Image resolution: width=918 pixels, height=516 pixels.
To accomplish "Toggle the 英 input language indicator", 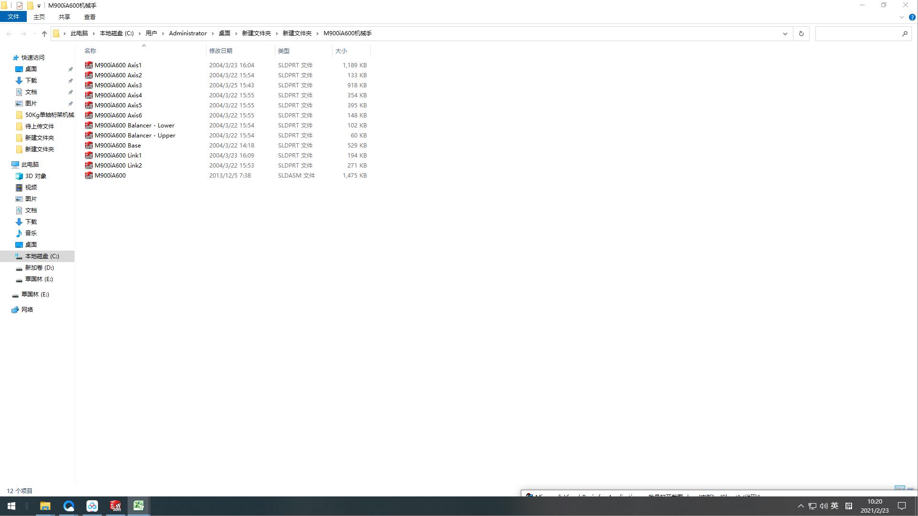I will (834, 506).
